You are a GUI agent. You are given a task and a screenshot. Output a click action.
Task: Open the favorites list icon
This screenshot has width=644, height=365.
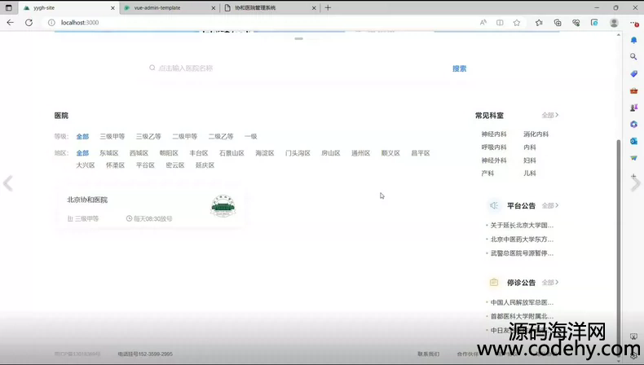coord(539,23)
